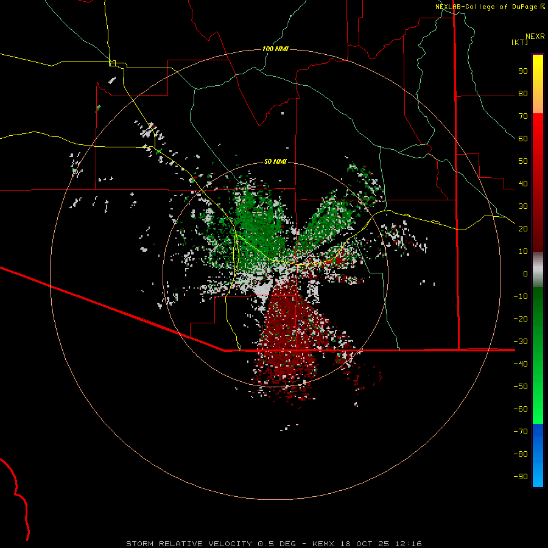The height and width of the screenshot is (548, 548).
Task: Click the -50 value on velocity scale
Action: [521, 387]
